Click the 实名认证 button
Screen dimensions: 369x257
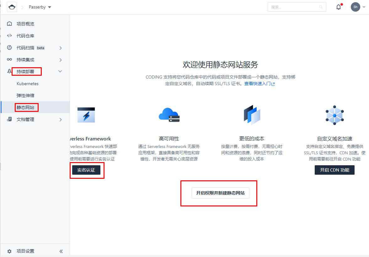point(86,170)
